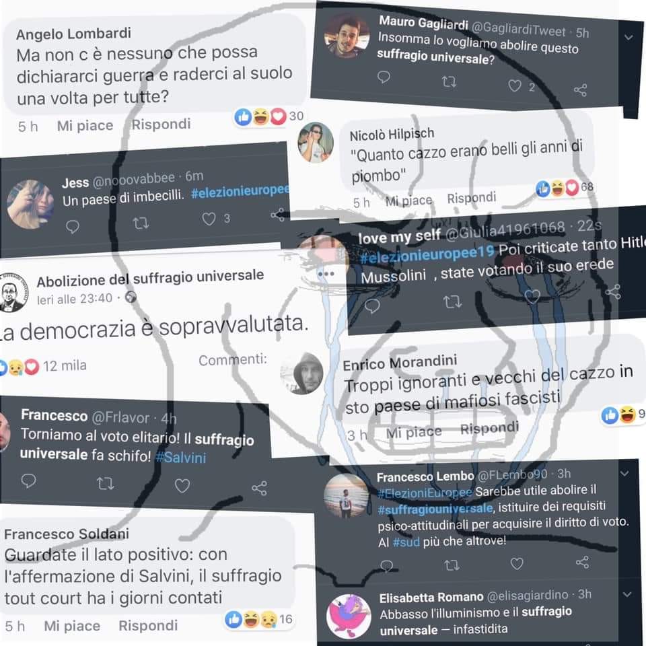Click reply icon on Mauro Gagliardi's tweet

[384, 77]
